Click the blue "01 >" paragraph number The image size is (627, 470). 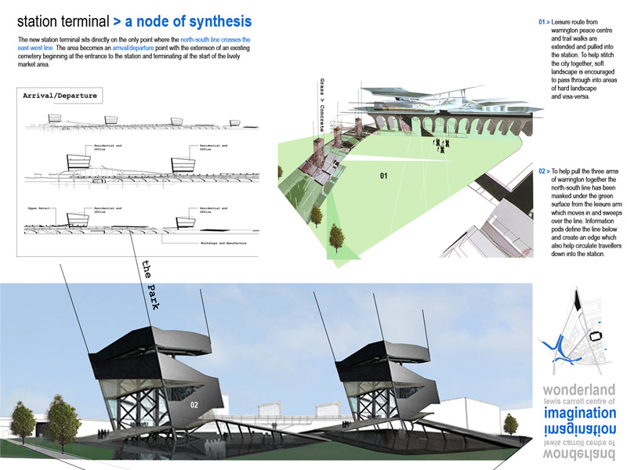click(x=545, y=23)
